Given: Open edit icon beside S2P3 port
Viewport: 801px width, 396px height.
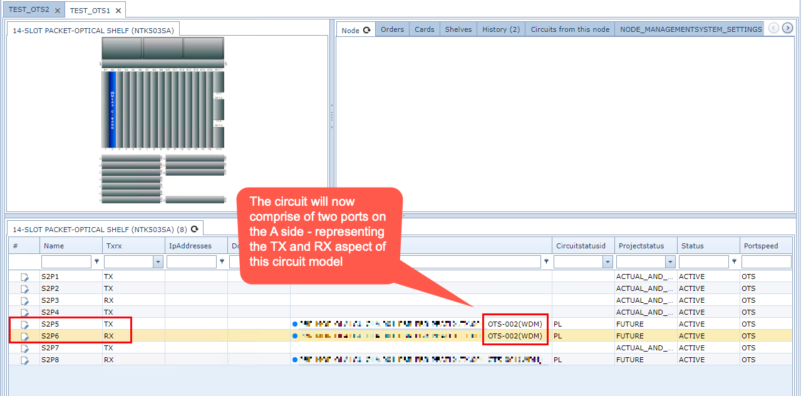Looking at the screenshot, I should (25, 300).
